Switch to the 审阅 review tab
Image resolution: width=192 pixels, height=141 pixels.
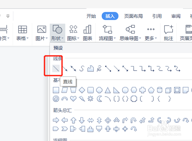coord(176,16)
